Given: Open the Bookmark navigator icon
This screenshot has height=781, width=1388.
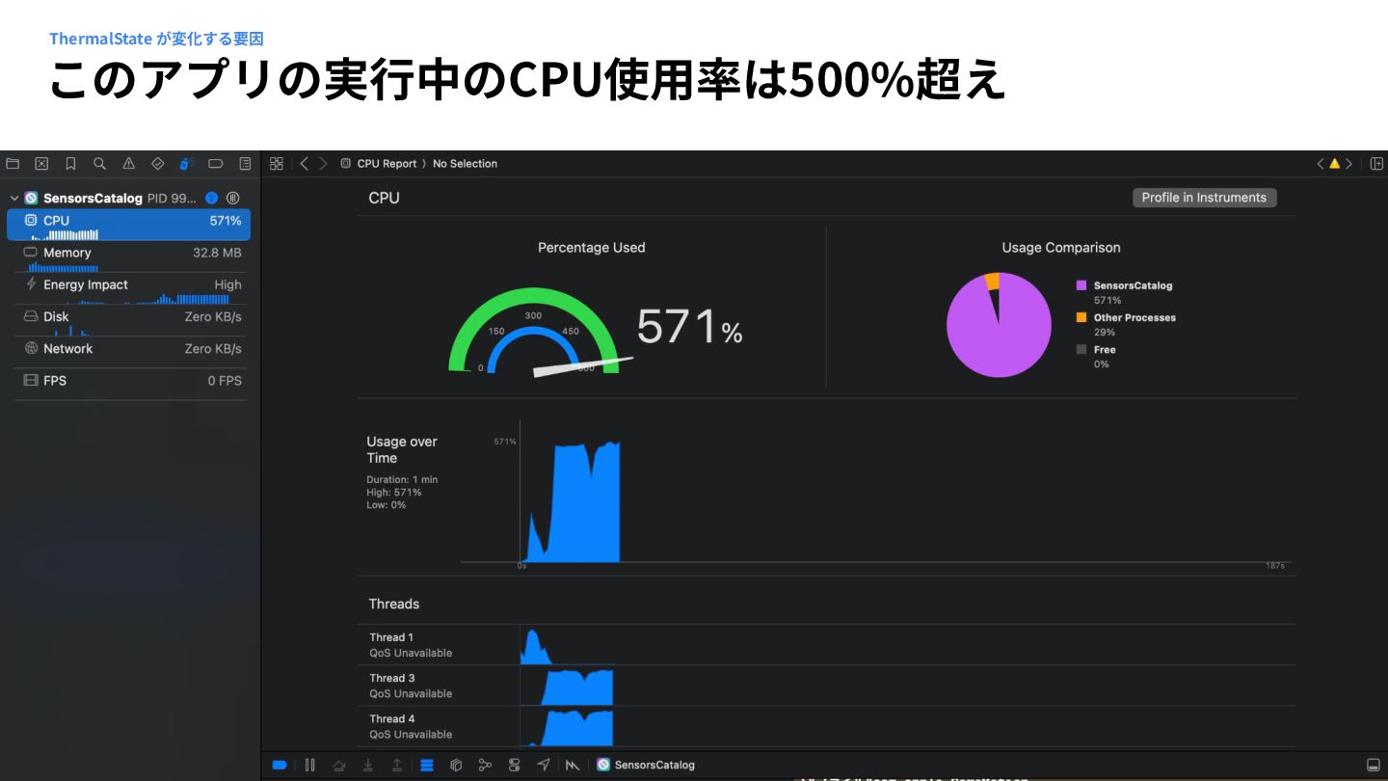Looking at the screenshot, I should 70,164.
